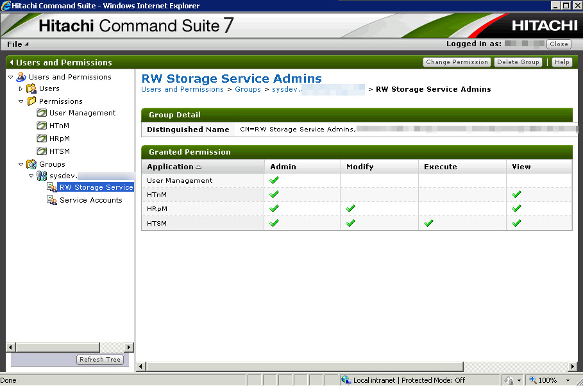
Task: Click the HTSM row application name
Action: point(156,224)
